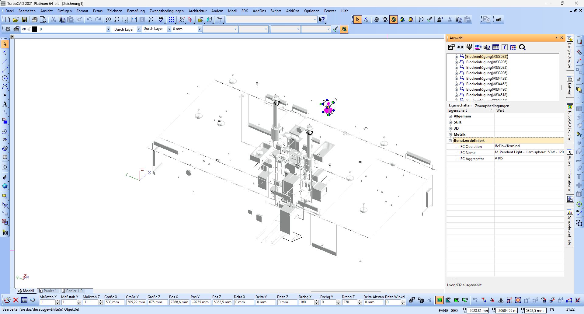Toggle the render teapot next to the brush on the second toolbar
The height and width of the screenshot is (314, 584).
coord(344,29)
